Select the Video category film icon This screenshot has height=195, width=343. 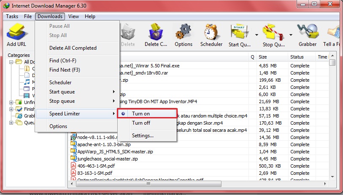pyautogui.click(x=27, y=96)
